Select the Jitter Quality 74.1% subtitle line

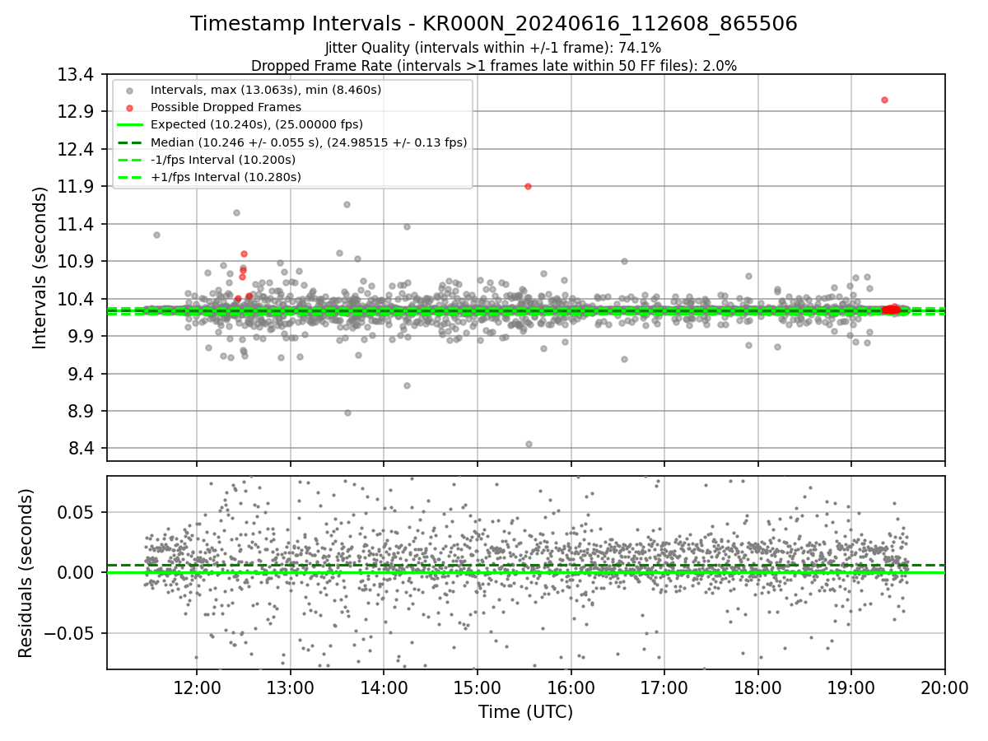coord(493,49)
